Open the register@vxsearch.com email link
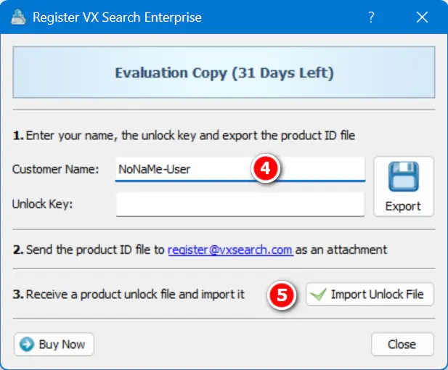The height and width of the screenshot is (370, 448). tap(230, 250)
